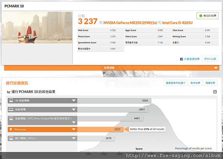Click the 4481 score bar

click(x=110, y=119)
